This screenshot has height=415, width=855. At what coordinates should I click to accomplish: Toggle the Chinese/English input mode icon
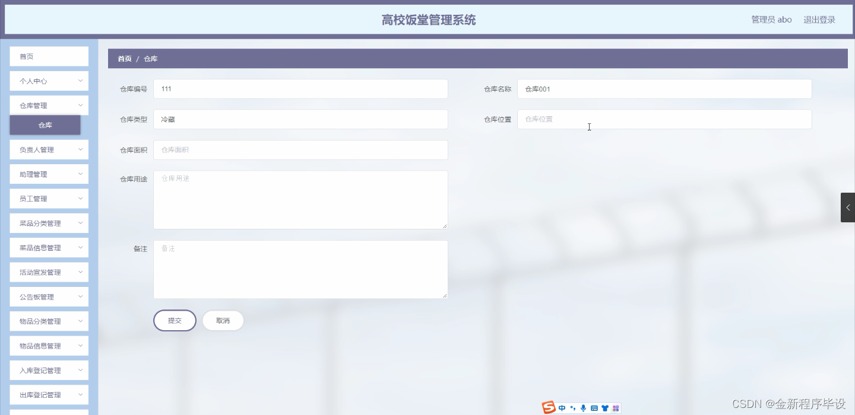pos(562,408)
